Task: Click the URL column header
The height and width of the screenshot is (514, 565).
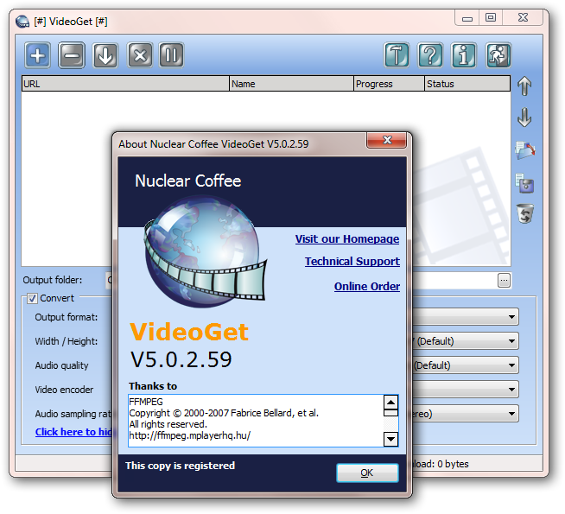Action: coord(125,84)
